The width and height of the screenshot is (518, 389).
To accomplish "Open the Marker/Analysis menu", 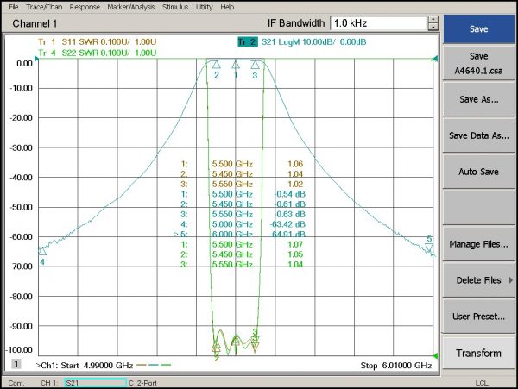I will pos(131,7).
